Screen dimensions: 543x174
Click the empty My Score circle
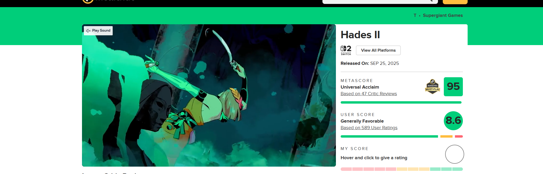pyautogui.click(x=455, y=154)
